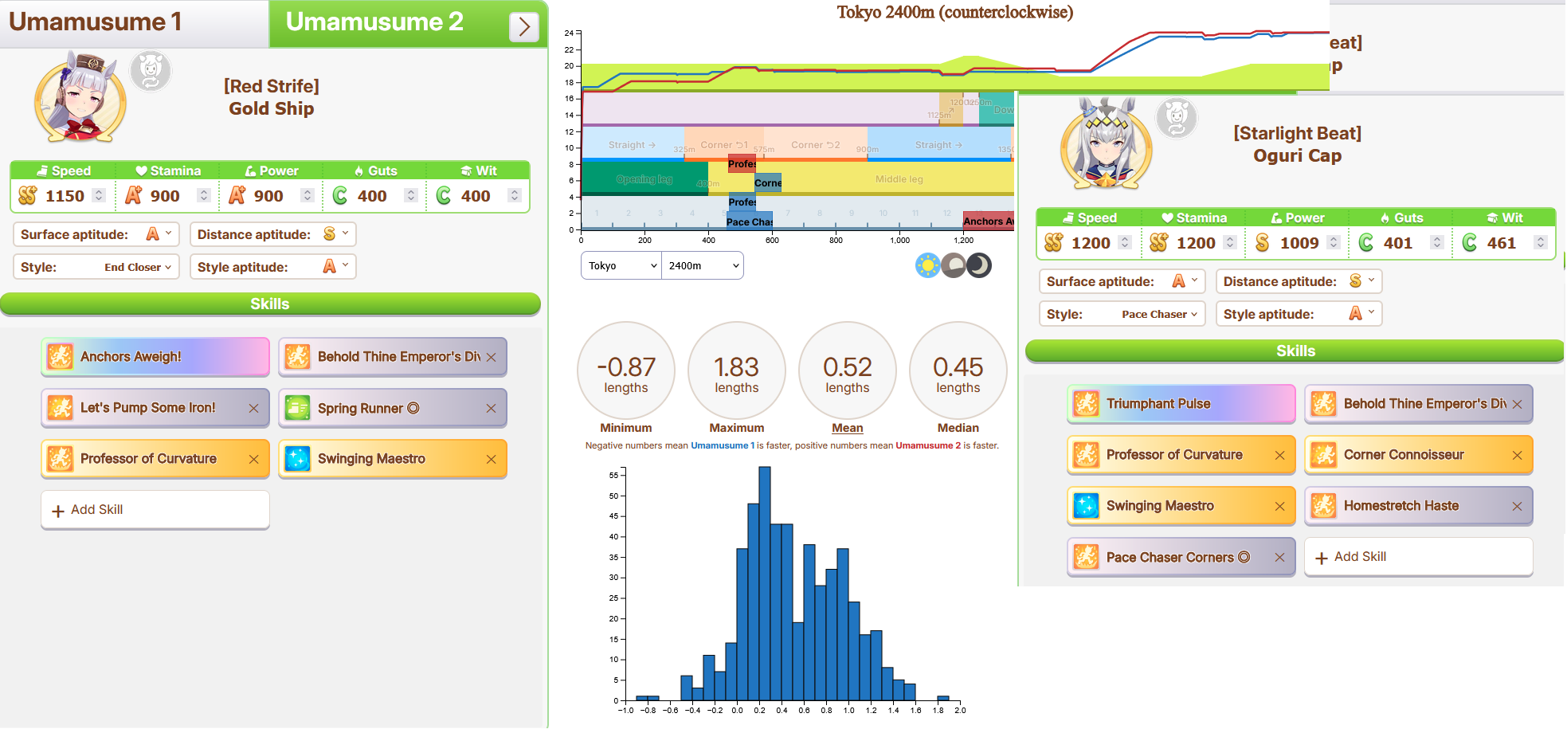The image size is (1567, 733).
Task: Open the End Closer style dropdown
Action: 137,267
